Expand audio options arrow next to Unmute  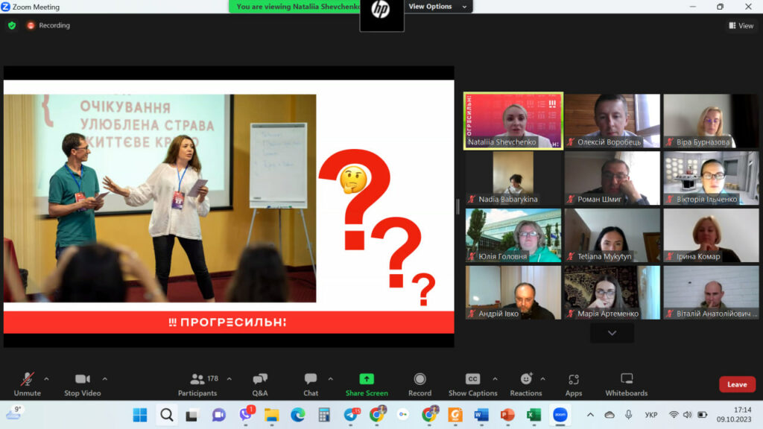point(46,378)
